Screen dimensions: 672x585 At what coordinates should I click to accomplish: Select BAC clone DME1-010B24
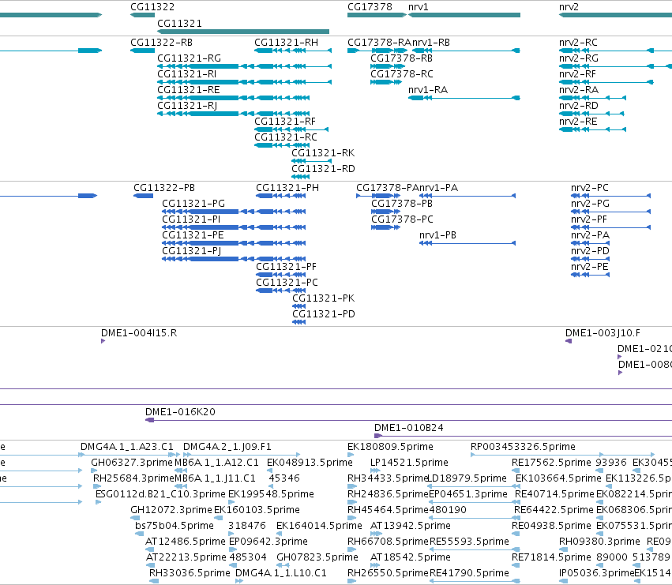point(523,436)
